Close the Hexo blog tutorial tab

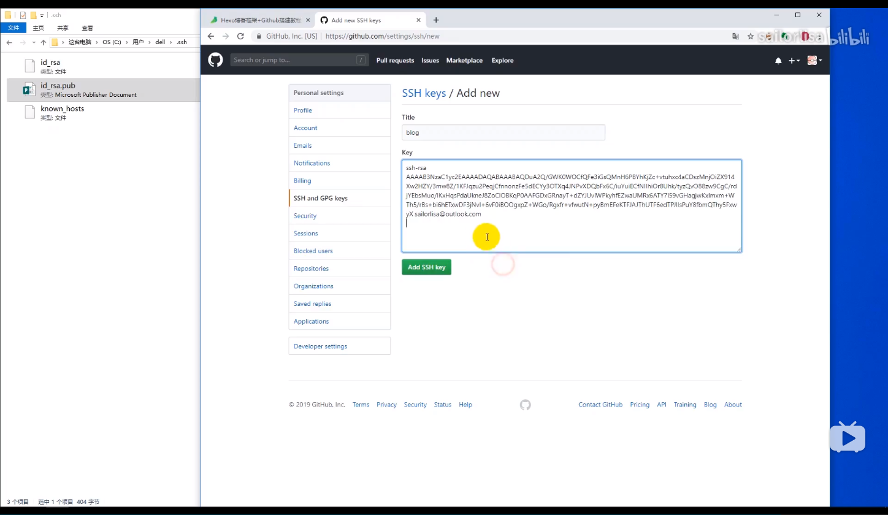click(307, 20)
